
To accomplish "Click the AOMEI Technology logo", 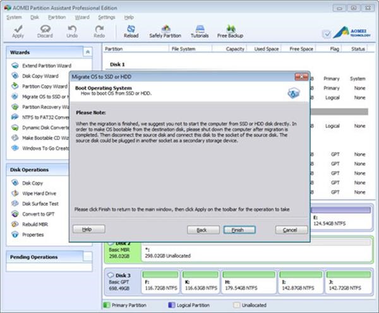I will click(x=352, y=32).
